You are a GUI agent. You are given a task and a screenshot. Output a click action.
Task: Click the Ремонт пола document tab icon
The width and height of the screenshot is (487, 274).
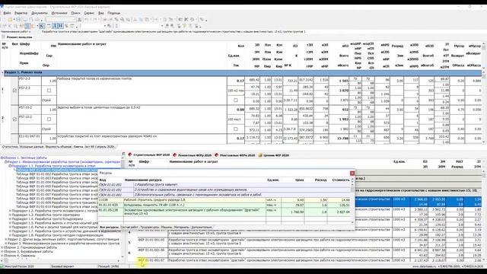click(3, 37)
